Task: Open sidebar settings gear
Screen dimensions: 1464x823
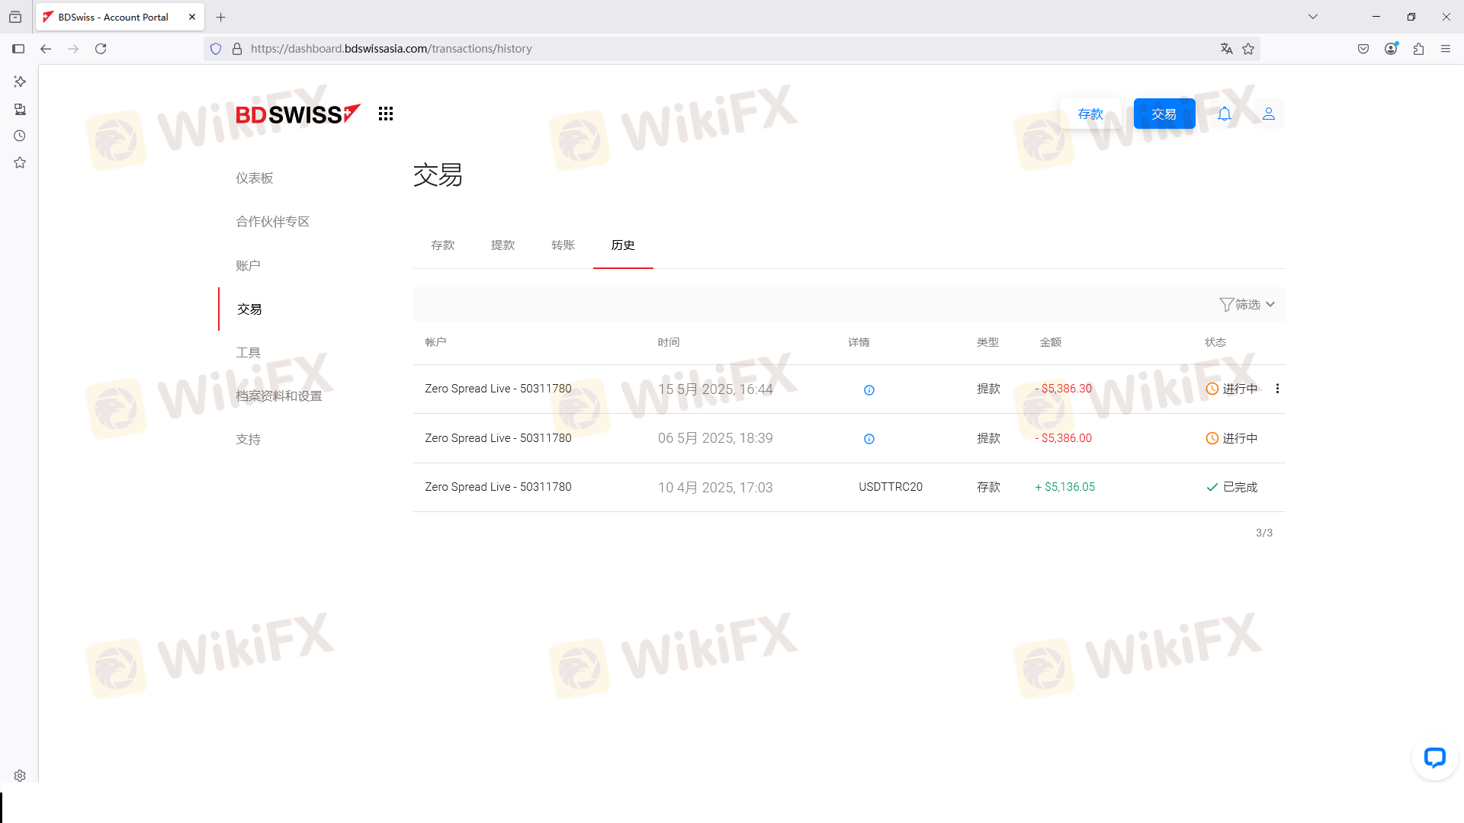Action: (20, 776)
